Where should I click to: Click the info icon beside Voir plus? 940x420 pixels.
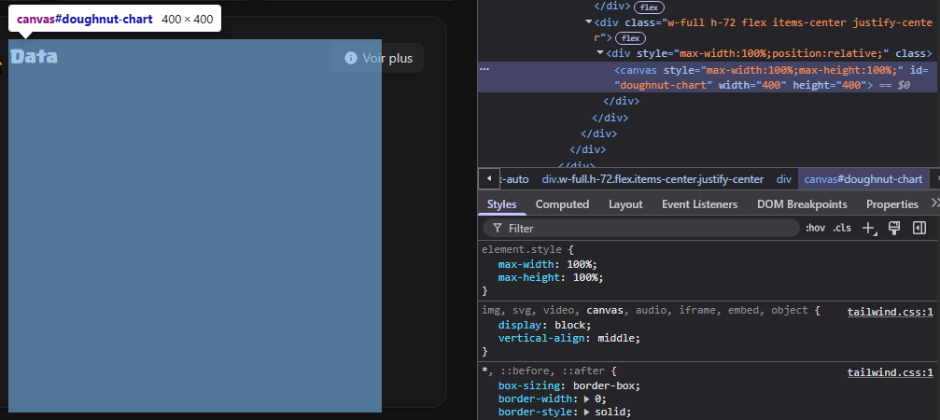[351, 58]
